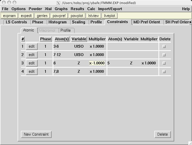Click the Variable column header button

coord(79,39)
